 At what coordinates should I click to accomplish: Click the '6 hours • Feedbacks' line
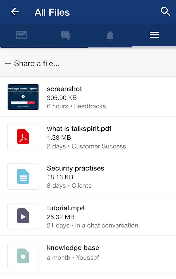[x=76, y=106]
